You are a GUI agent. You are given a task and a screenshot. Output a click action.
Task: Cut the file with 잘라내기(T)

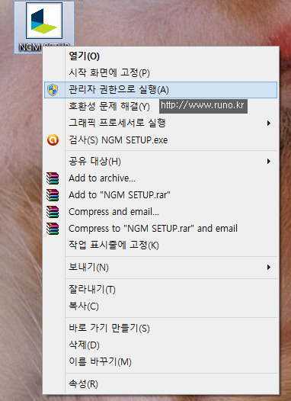tap(161, 290)
